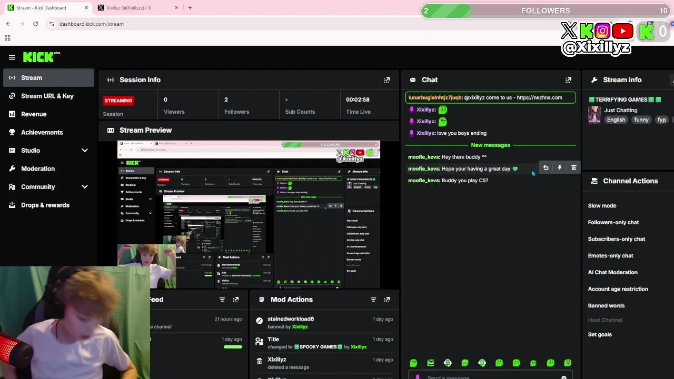The height and width of the screenshot is (379, 674).
Task: Click the trash icon for the deleted message entry
Action: [259, 361]
